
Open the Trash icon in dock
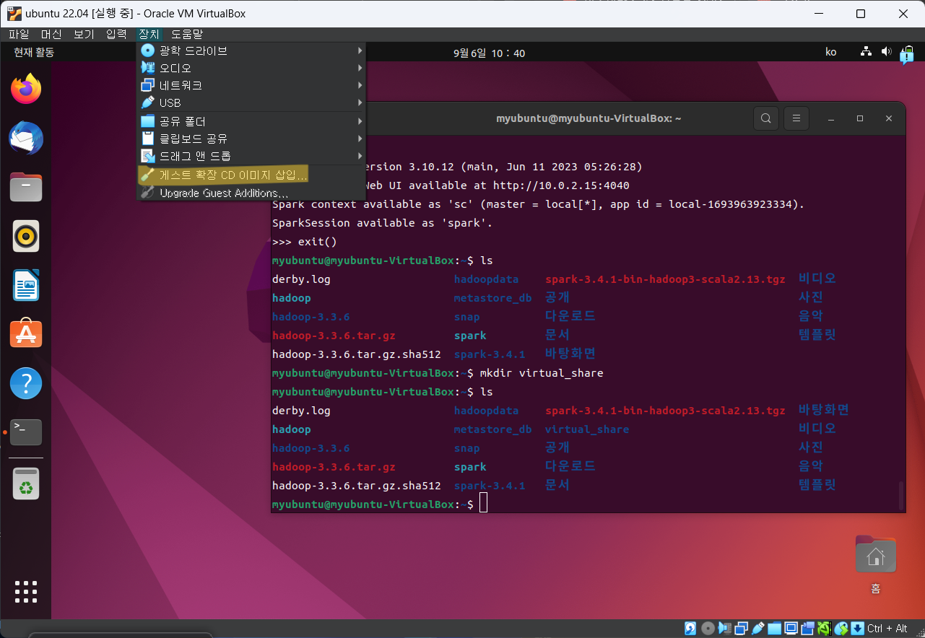[x=26, y=484]
